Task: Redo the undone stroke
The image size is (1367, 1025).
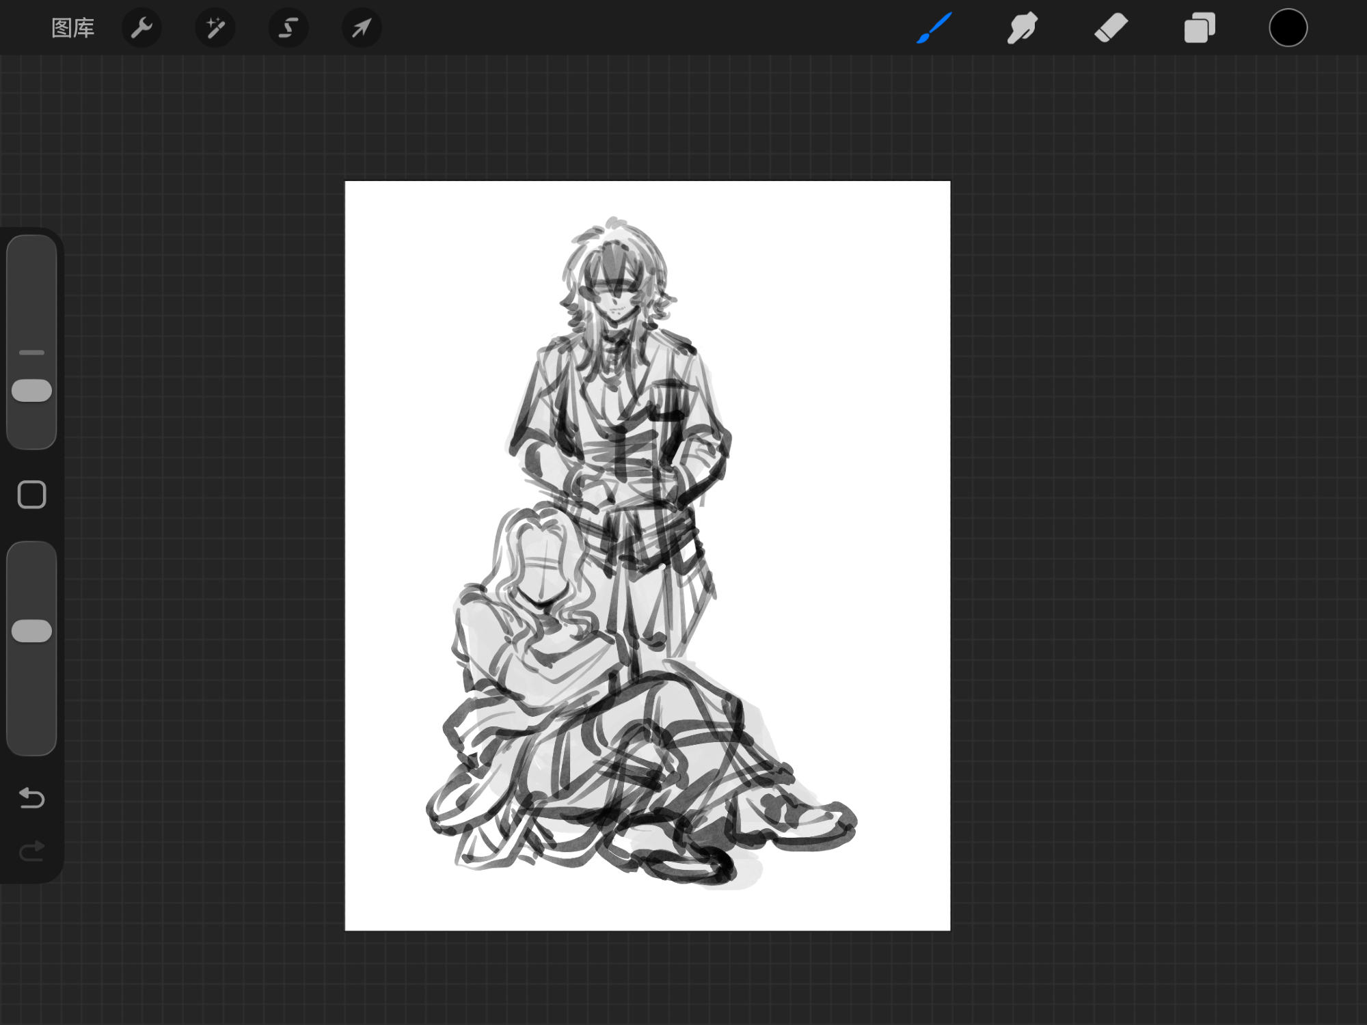Action: click(31, 851)
